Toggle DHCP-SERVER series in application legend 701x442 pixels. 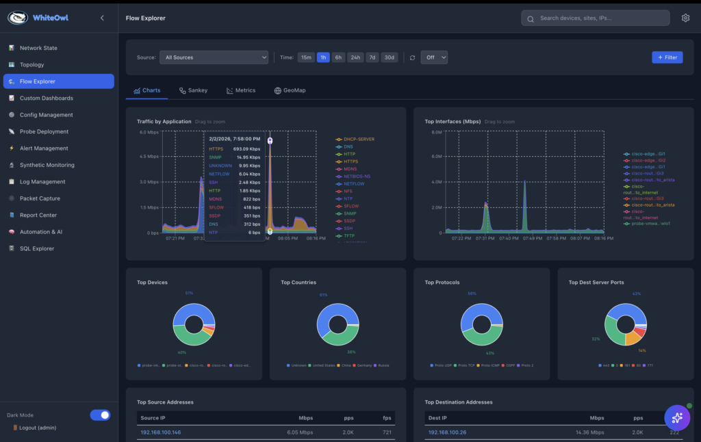click(359, 140)
